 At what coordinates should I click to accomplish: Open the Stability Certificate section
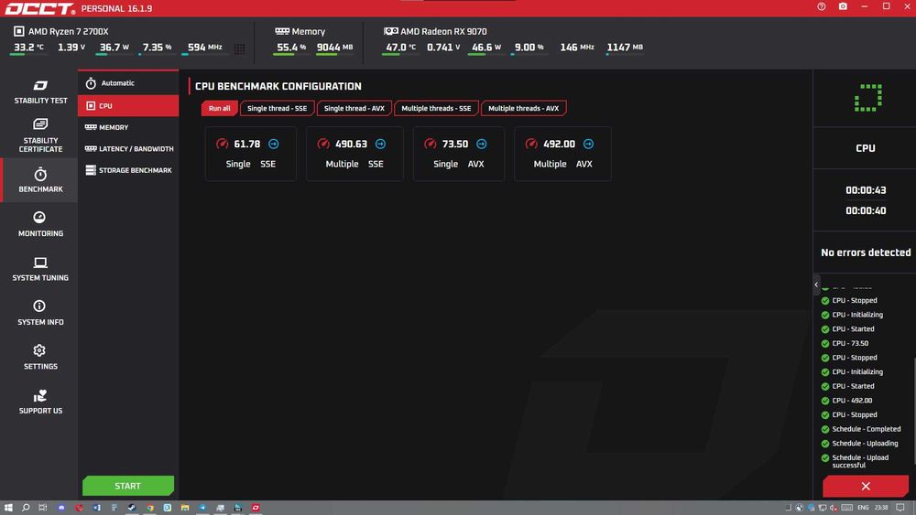(40, 135)
